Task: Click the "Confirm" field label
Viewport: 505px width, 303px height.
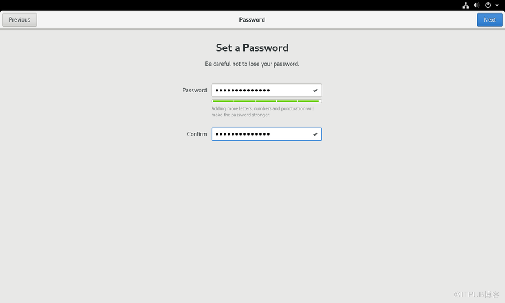Action: pos(197,134)
